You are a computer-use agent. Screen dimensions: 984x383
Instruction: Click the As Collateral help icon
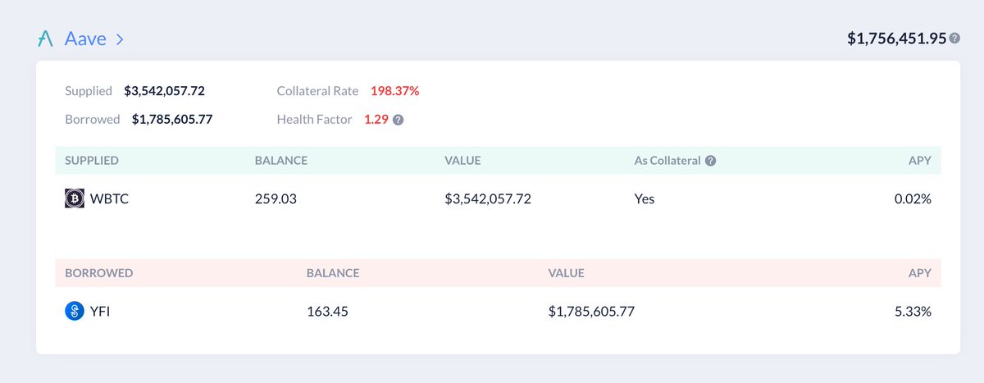point(711,161)
